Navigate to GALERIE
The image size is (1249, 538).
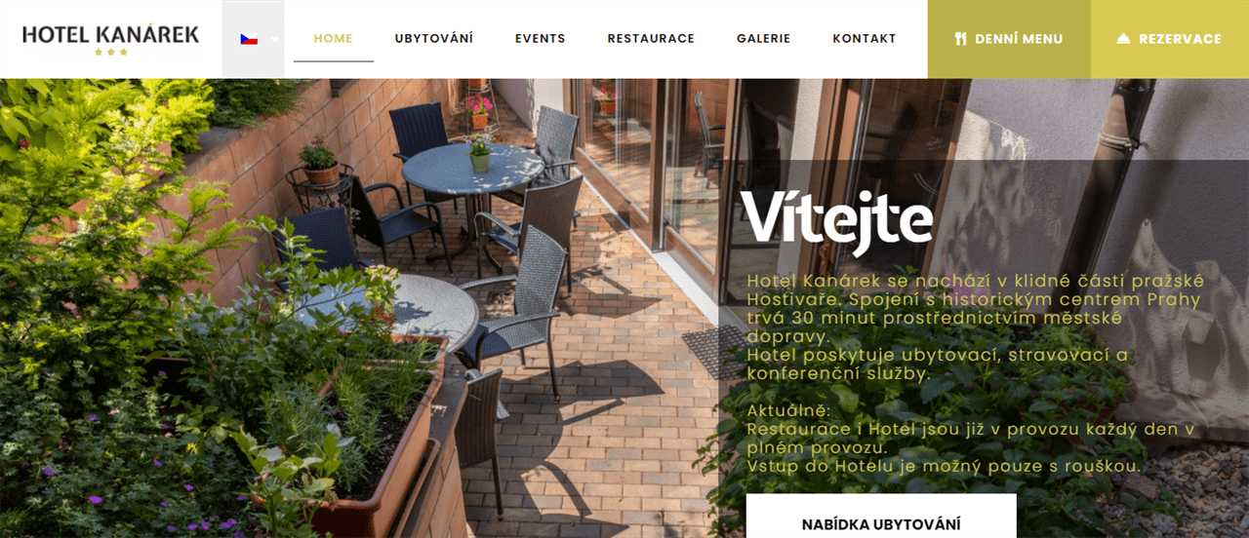[x=764, y=39]
